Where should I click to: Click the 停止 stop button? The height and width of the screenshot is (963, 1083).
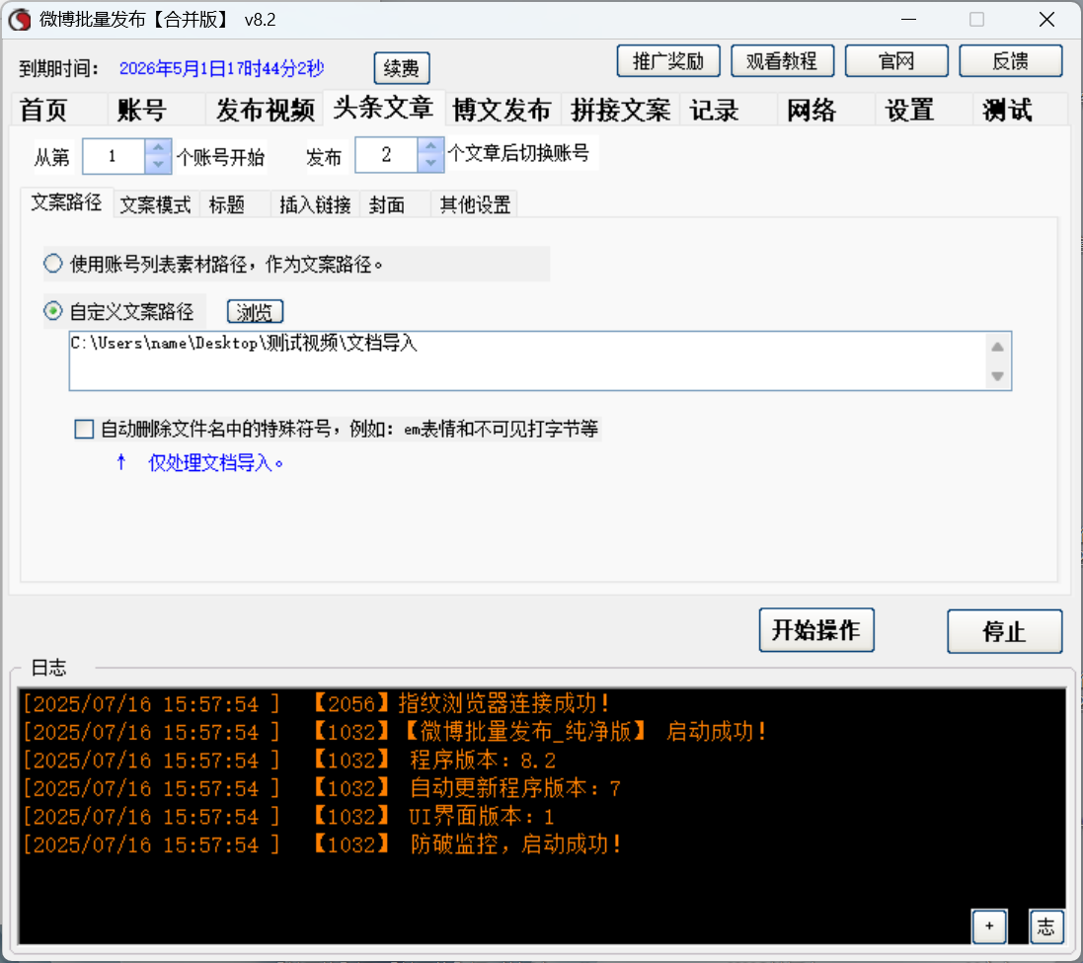(1004, 631)
